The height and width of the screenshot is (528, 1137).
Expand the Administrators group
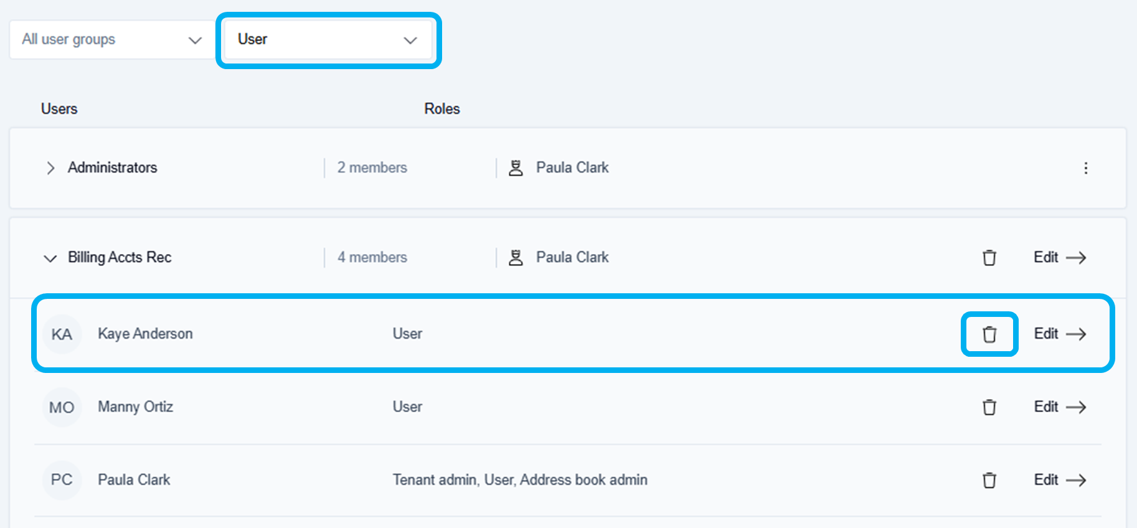(x=50, y=168)
